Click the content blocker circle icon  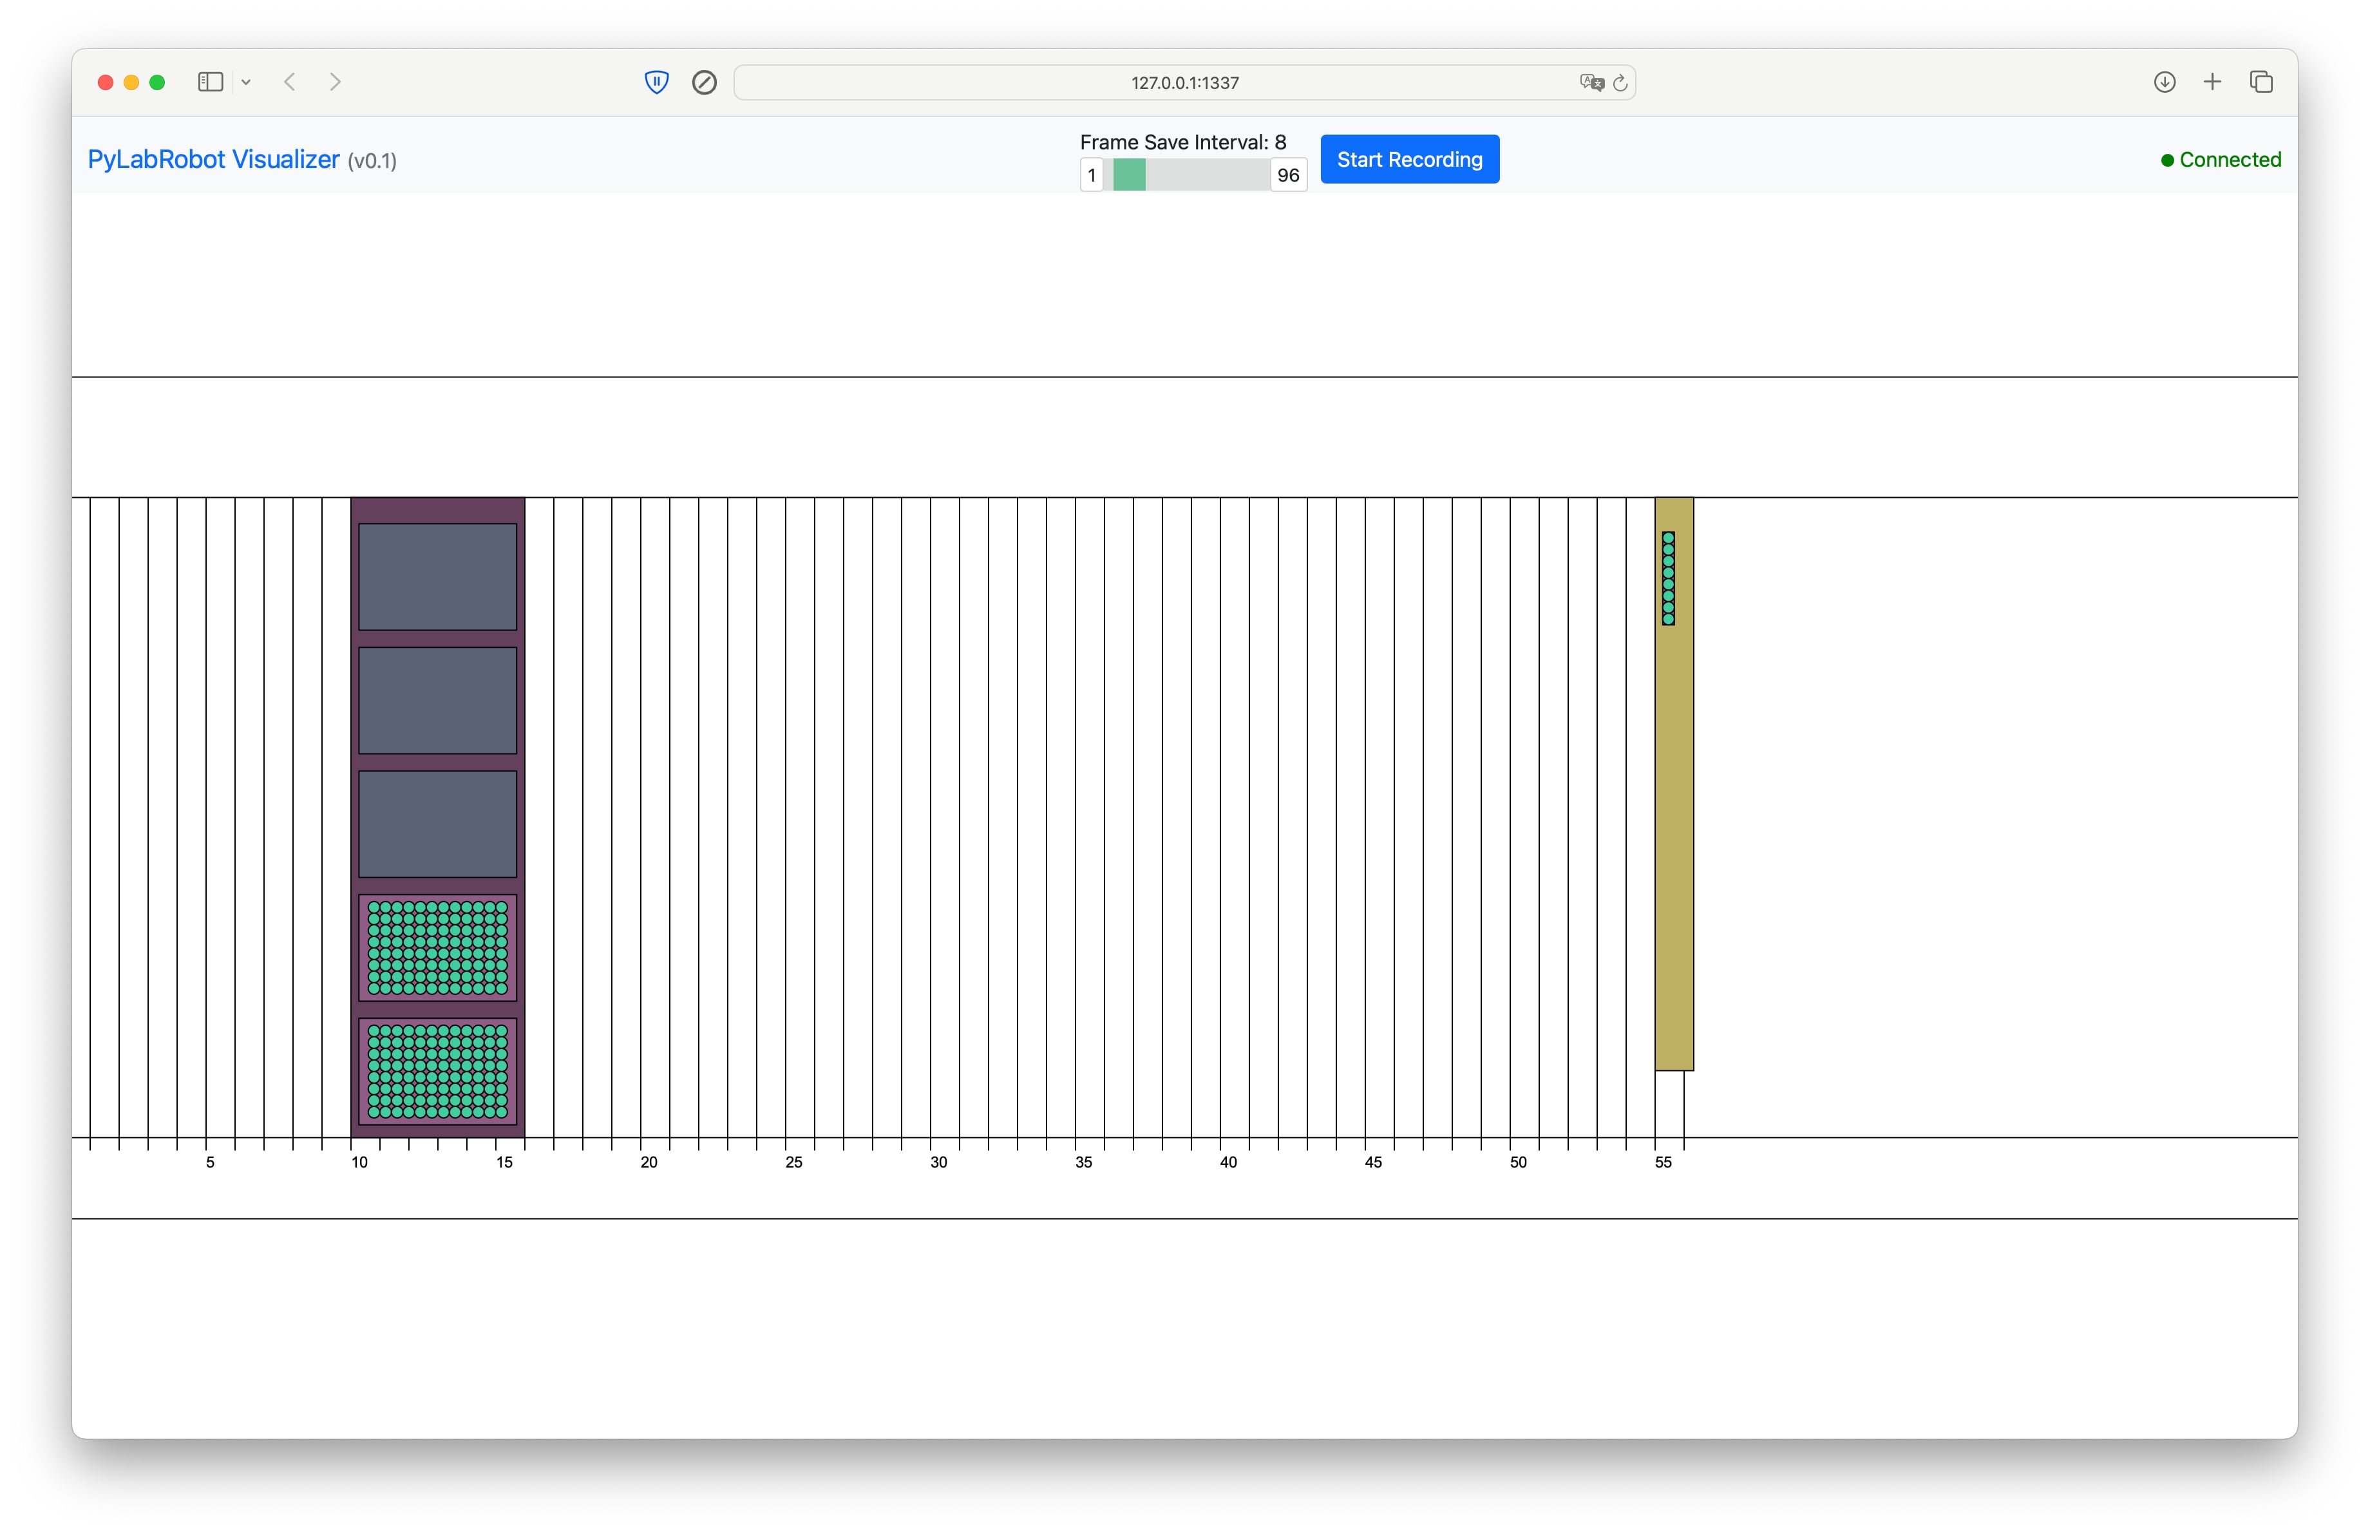click(704, 82)
